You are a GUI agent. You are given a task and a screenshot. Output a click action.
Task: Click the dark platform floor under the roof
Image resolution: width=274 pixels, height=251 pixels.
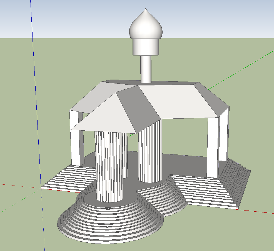pyautogui.click(x=183, y=165)
